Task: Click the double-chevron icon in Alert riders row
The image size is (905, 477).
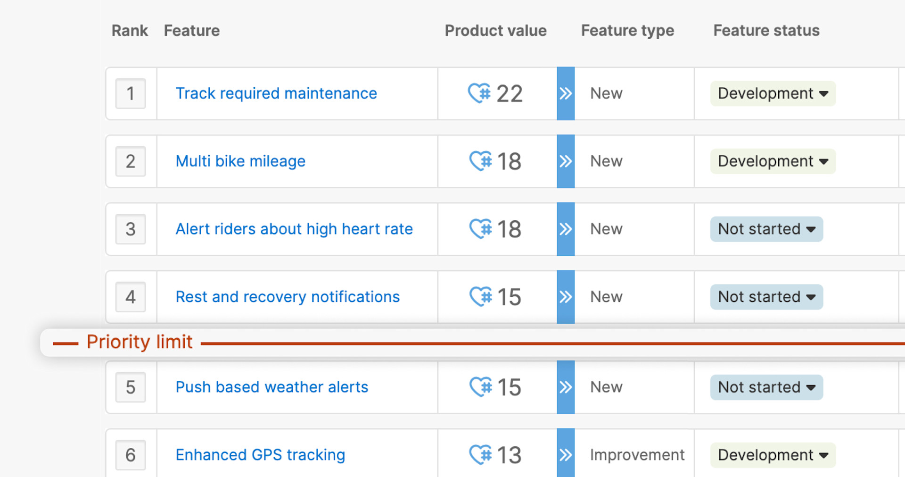Action: [x=566, y=229]
